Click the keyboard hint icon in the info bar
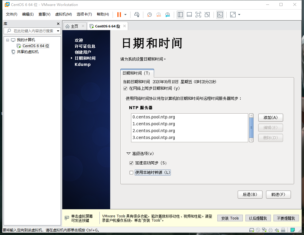The width and height of the screenshot is (304, 235). pyautogui.click(x=67, y=218)
